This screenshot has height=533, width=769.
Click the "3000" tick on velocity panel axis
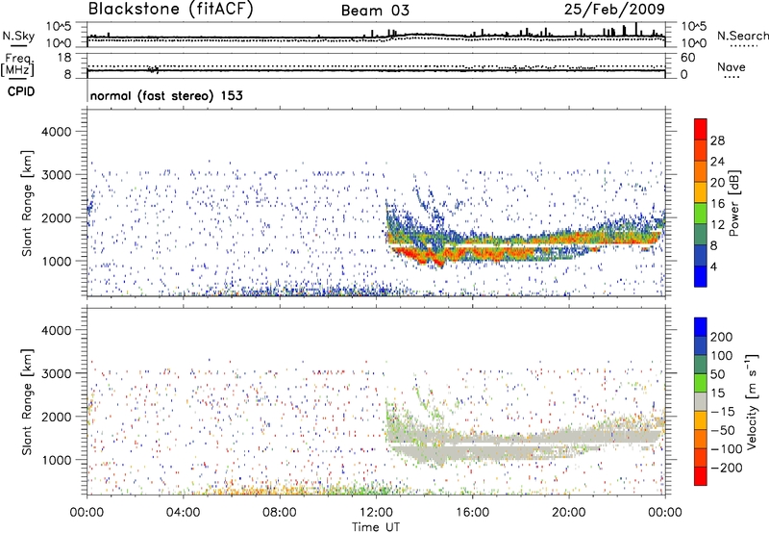click(57, 373)
